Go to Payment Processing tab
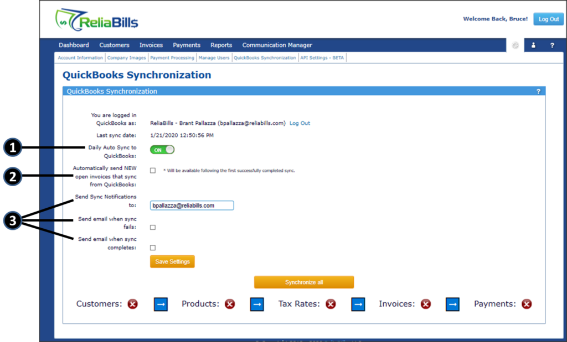The width and height of the screenshot is (567, 342). tap(172, 57)
